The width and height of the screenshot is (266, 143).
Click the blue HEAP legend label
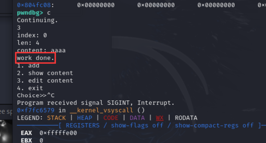(x=84, y=118)
